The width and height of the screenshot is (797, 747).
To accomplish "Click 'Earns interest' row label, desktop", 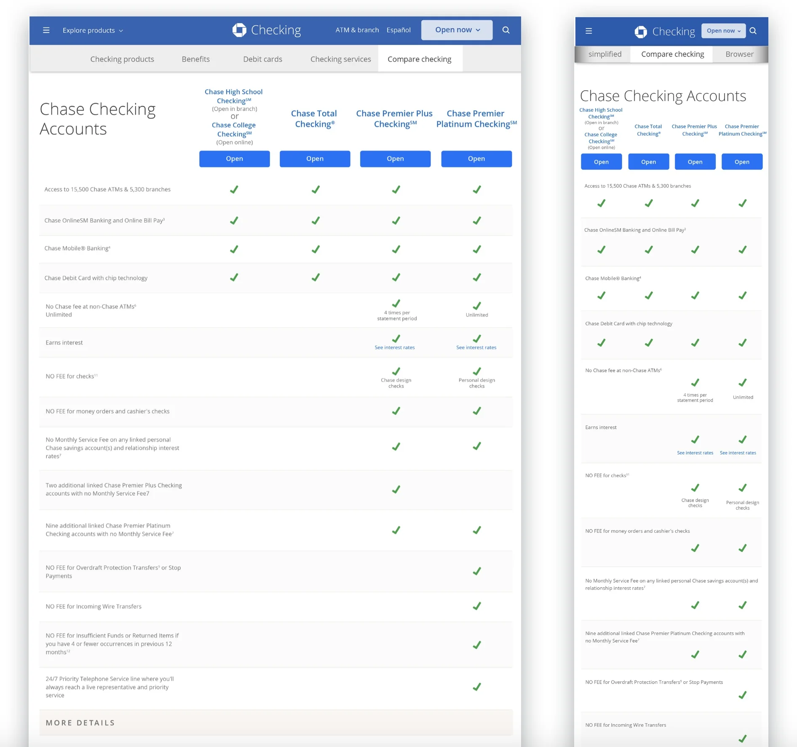I will click(64, 343).
